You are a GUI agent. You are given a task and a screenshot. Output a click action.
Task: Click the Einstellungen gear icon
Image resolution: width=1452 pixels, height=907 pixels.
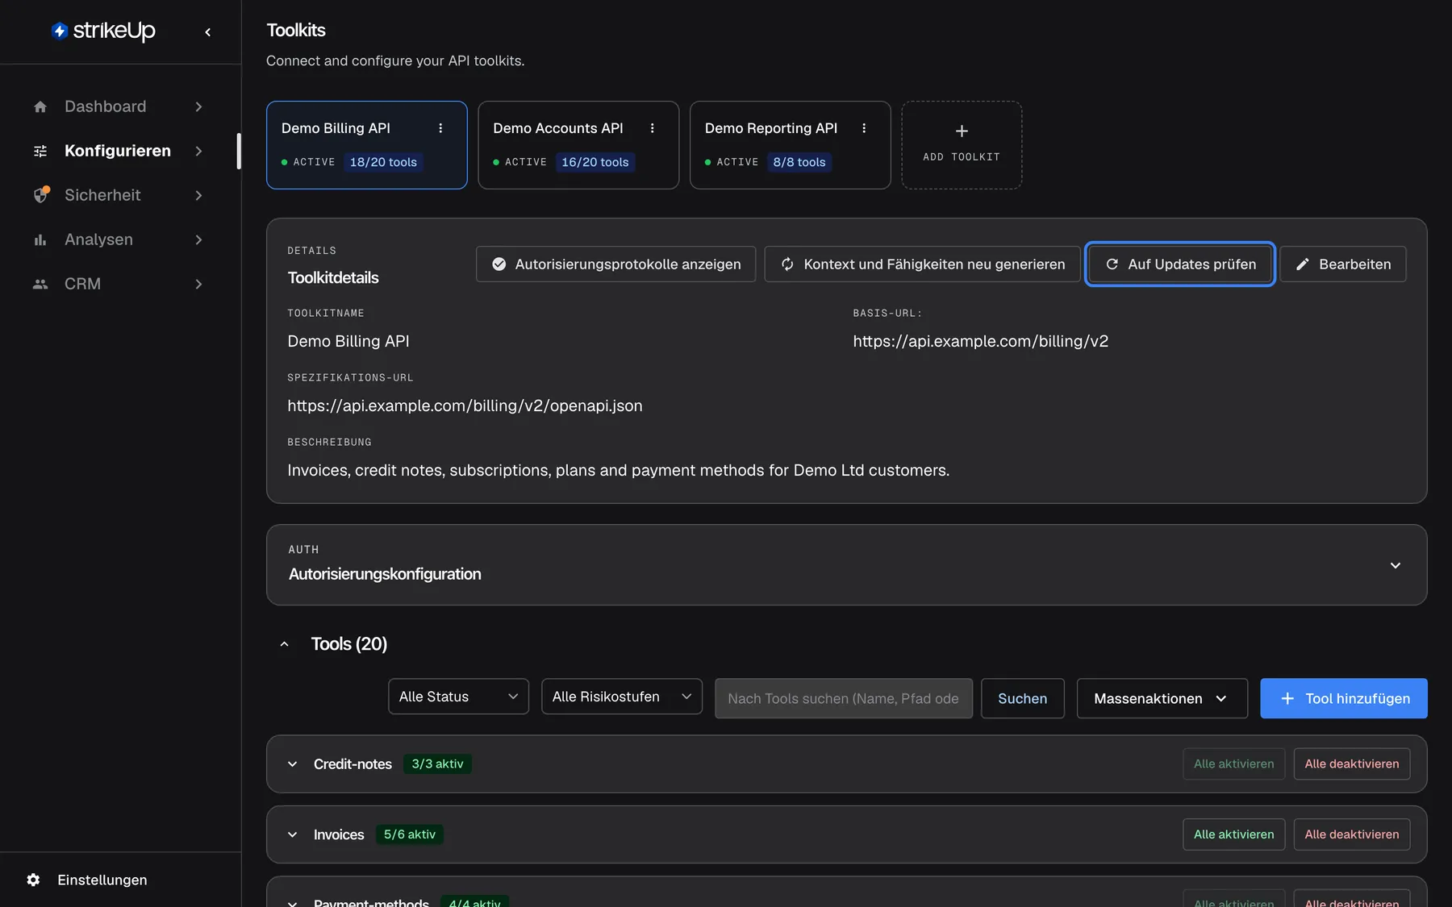click(x=33, y=880)
